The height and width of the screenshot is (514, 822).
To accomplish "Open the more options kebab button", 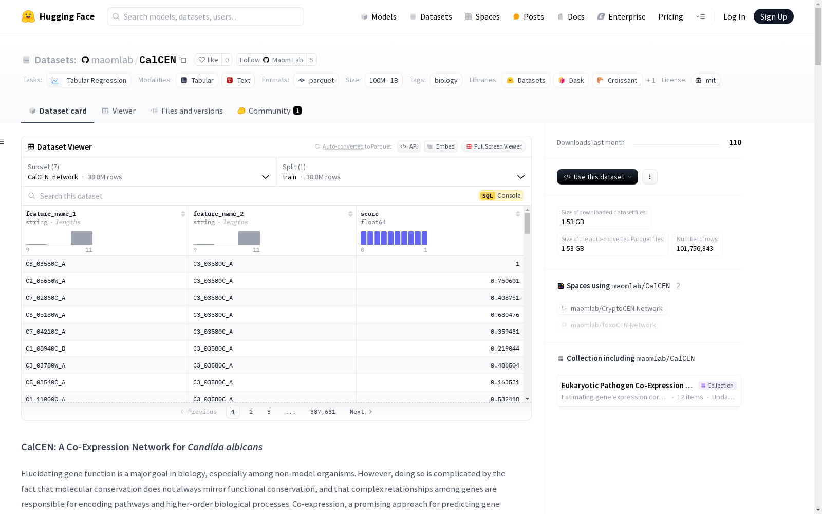I will click(x=650, y=177).
